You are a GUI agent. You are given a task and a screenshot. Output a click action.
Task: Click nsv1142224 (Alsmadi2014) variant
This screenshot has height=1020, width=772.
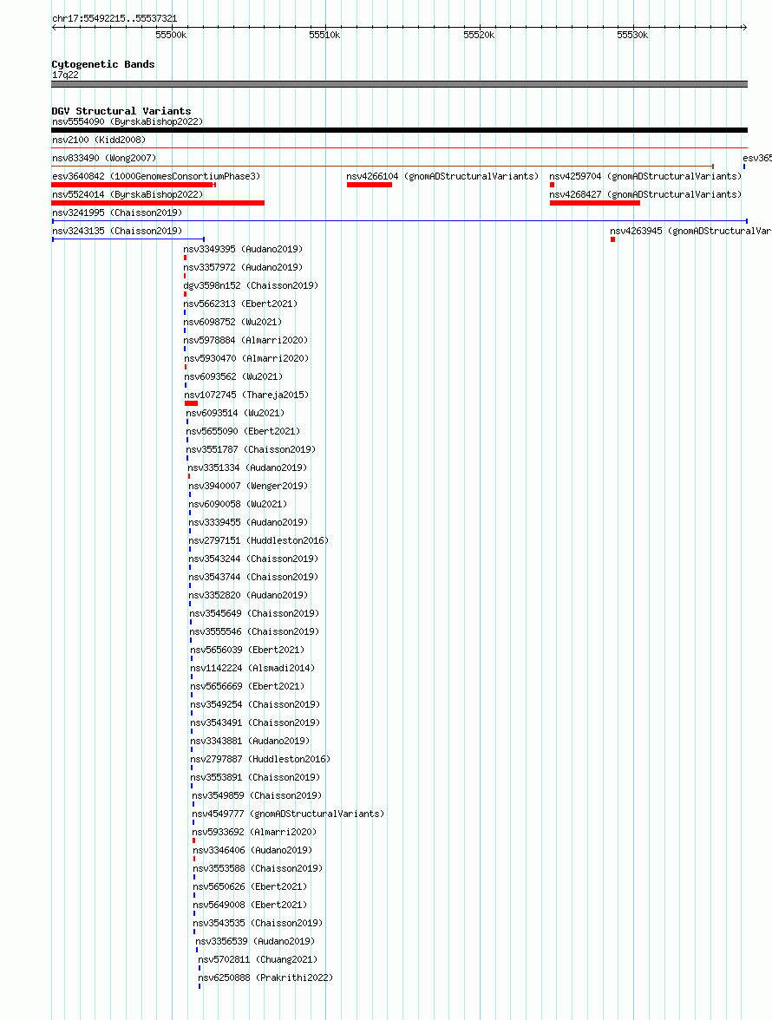(252, 668)
